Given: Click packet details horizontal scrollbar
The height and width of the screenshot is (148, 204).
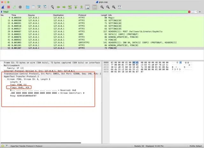Looking at the screenshot, I should pyautogui.click(x=41, y=143).
